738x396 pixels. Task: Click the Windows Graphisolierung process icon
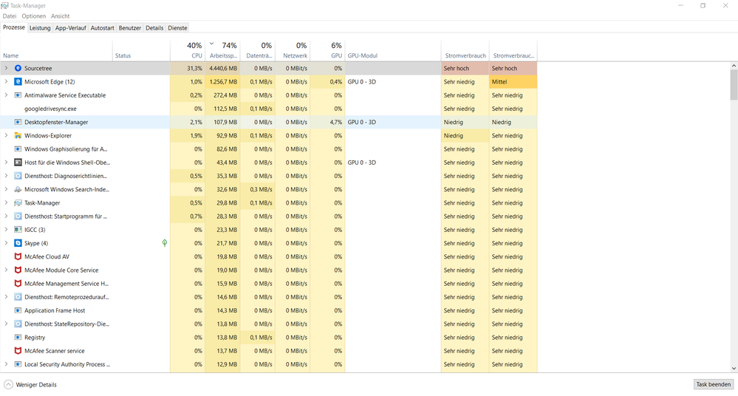pyautogui.click(x=18, y=149)
